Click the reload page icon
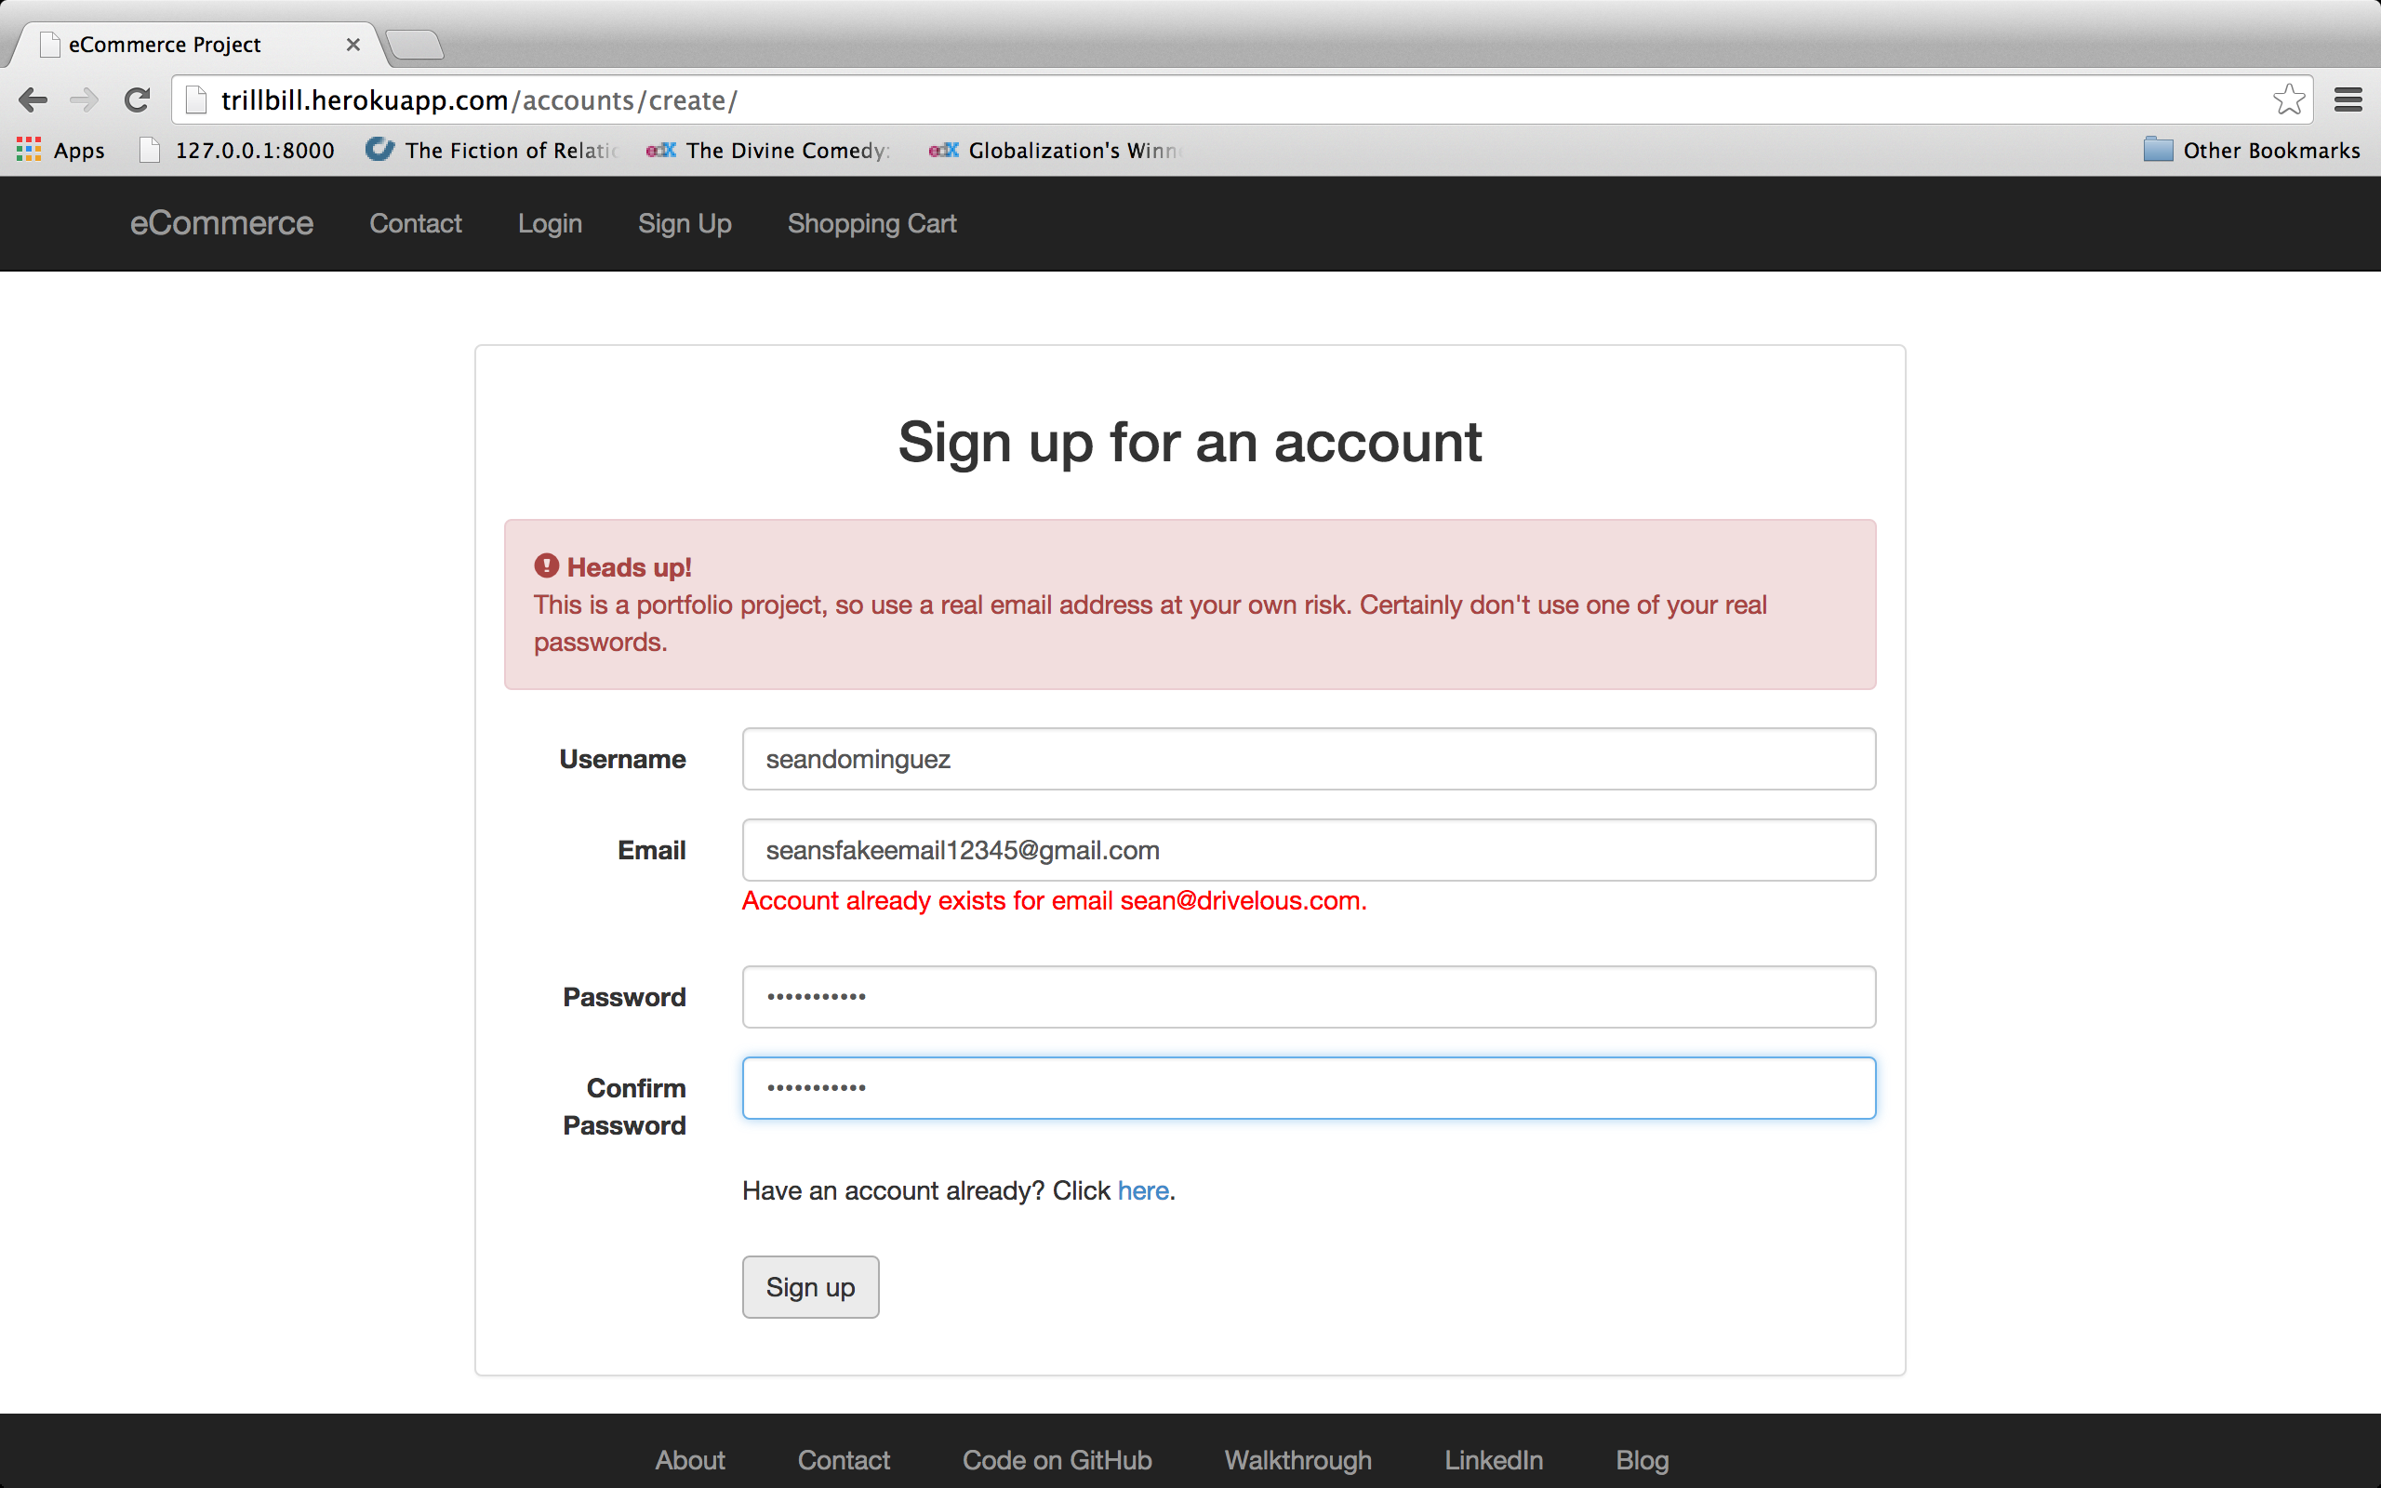This screenshot has height=1488, width=2381. tap(138, 100)
